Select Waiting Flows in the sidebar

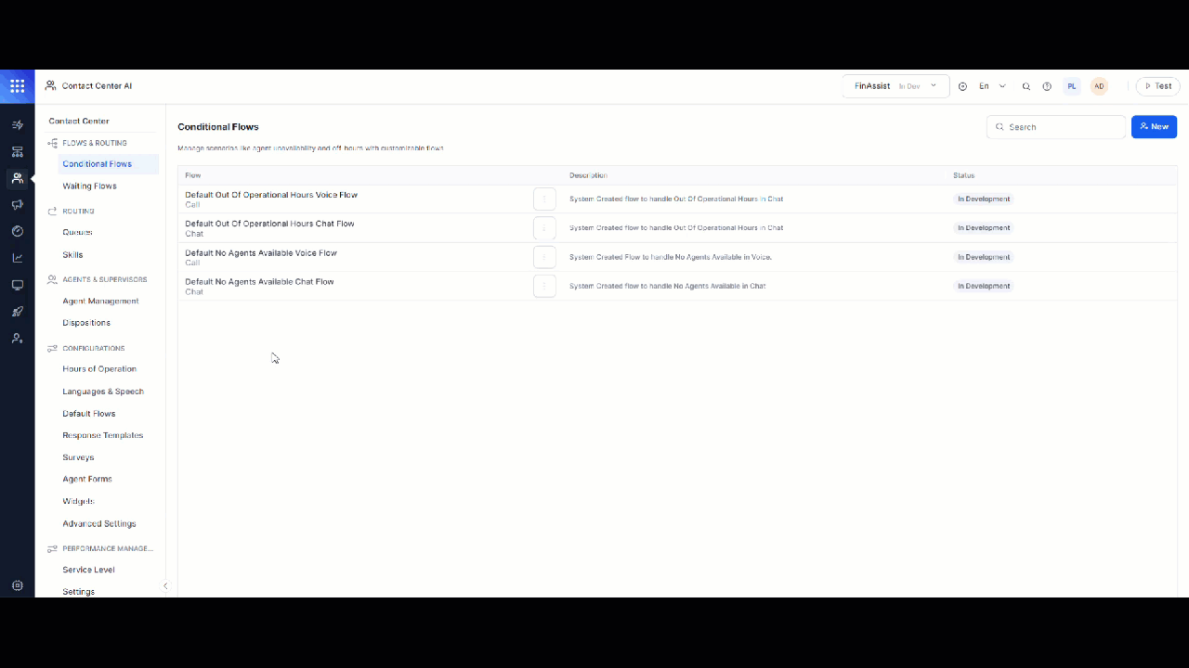coord(89,186)
